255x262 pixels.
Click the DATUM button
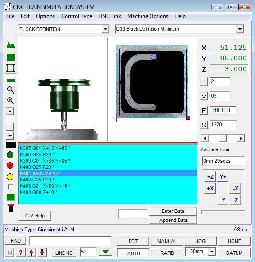(x=234, y=253)
